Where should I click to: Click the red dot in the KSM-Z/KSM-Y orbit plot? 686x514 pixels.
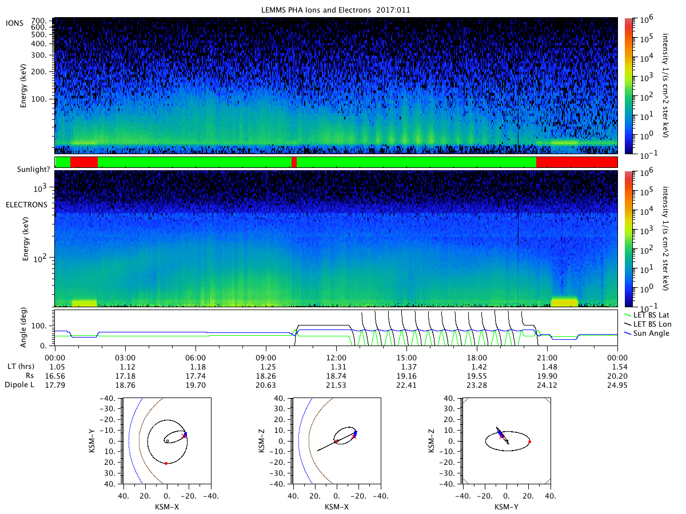pyautogui.click(x=530, y=441)
